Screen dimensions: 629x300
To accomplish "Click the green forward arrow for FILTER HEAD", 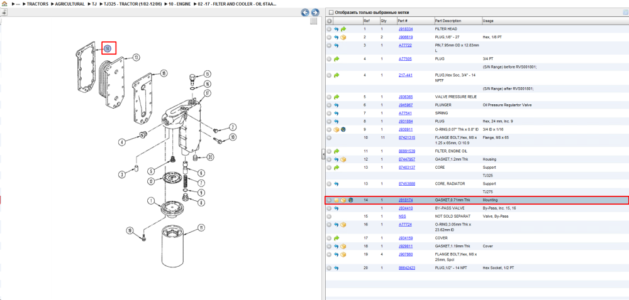I will pyautogui.click(x=343, y=29).
